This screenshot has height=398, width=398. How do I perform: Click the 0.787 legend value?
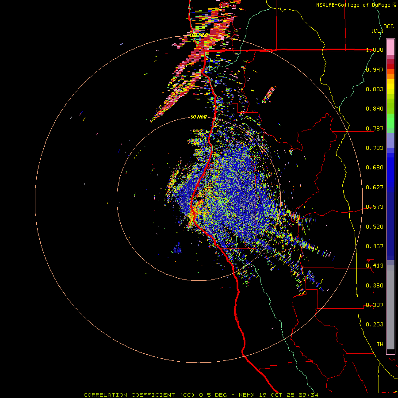coord(375,128)
